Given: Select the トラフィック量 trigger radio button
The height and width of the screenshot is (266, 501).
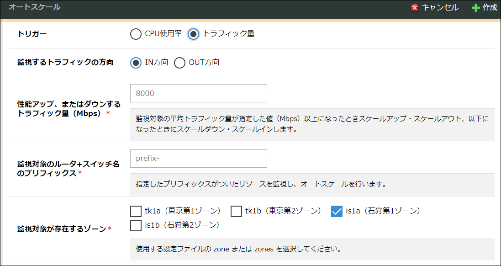Looking at the screenshot, I should (x=194, y=34).
